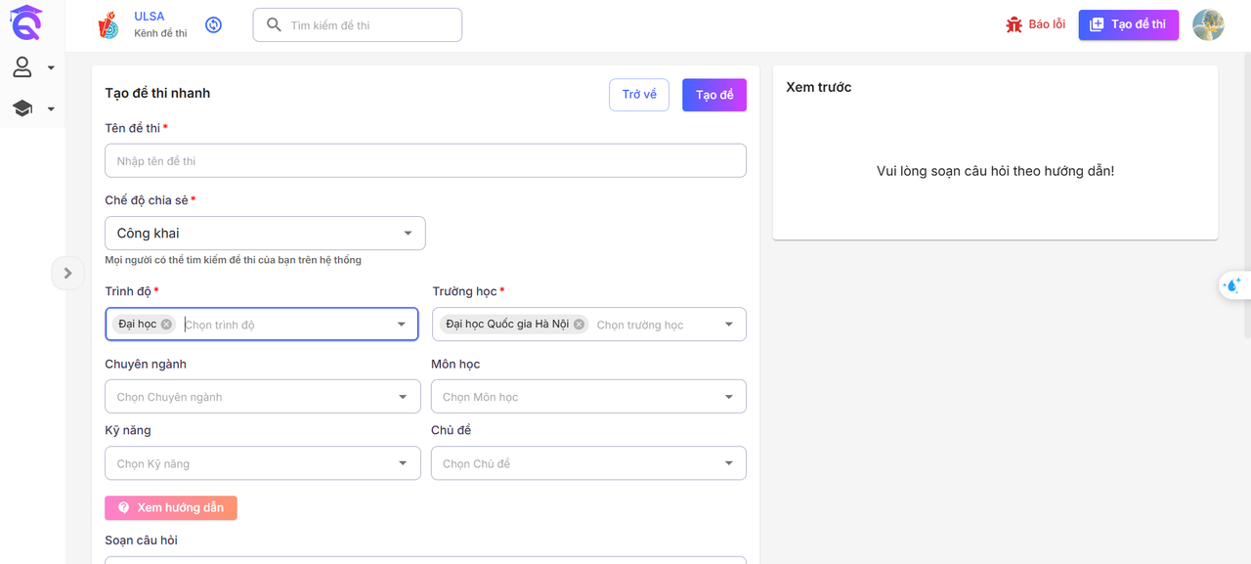Expand the left sidebar with chevron
This screenshot has width=1251, height=564.
tap(67, 273)
